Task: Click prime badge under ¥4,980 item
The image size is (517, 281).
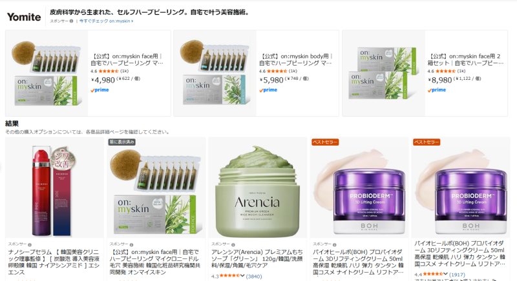Action: pyautogui.click(x=100, y=90)
